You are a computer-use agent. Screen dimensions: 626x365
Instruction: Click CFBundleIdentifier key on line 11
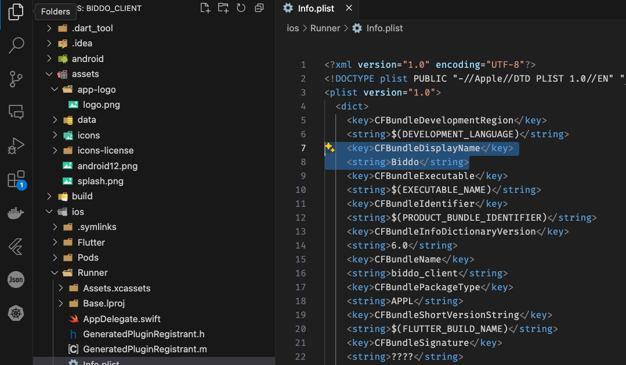click(x=424, y=203)
